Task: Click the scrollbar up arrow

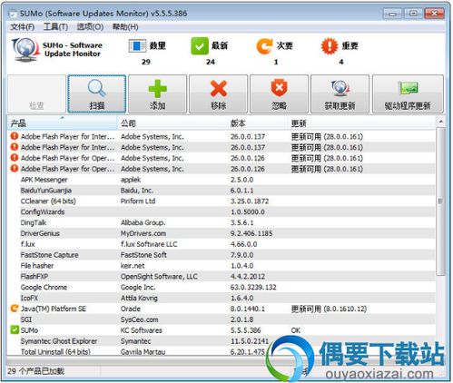Action: pos(440,122)
